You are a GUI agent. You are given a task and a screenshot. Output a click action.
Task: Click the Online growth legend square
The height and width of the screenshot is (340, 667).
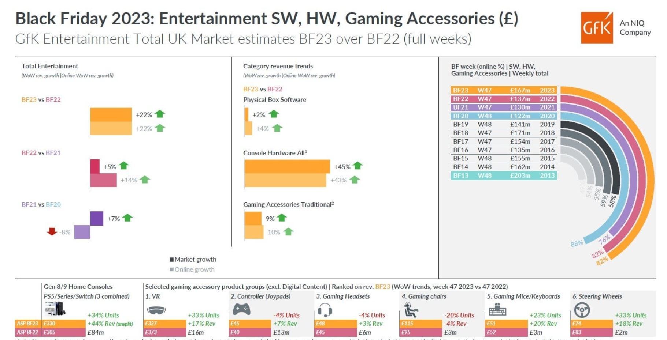(171, 269)
